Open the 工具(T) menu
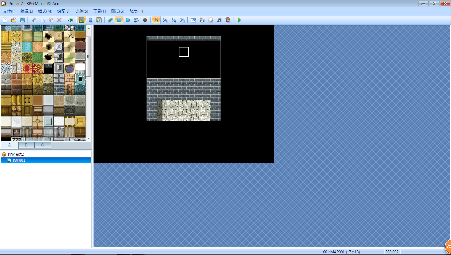Image resolution: width=451 pixels, height=255 pixels. (99, 11)
